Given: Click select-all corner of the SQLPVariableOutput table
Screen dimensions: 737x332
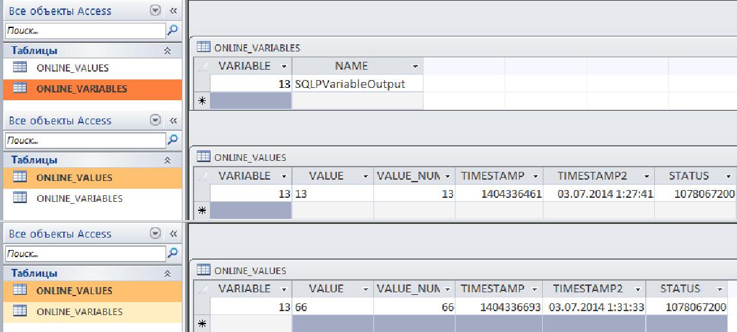Looking at the screenshot, I should (x=202, y=66).
